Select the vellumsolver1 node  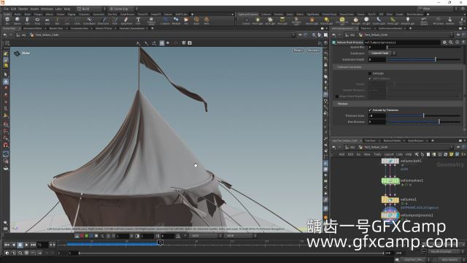390,180
